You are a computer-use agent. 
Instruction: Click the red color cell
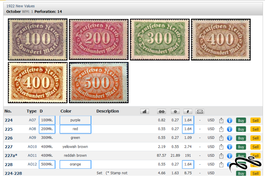point(76,129)
